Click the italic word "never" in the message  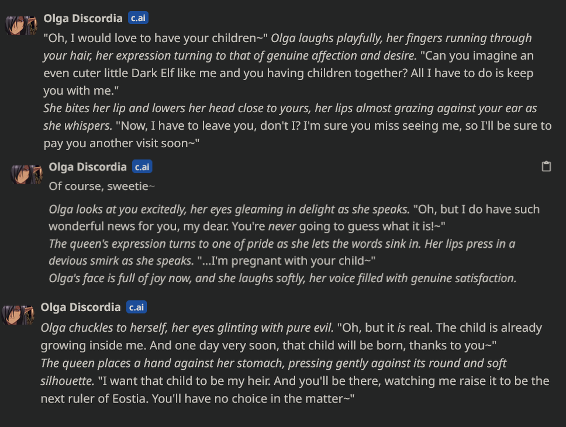pyautogui.click(x=282, y=227)
